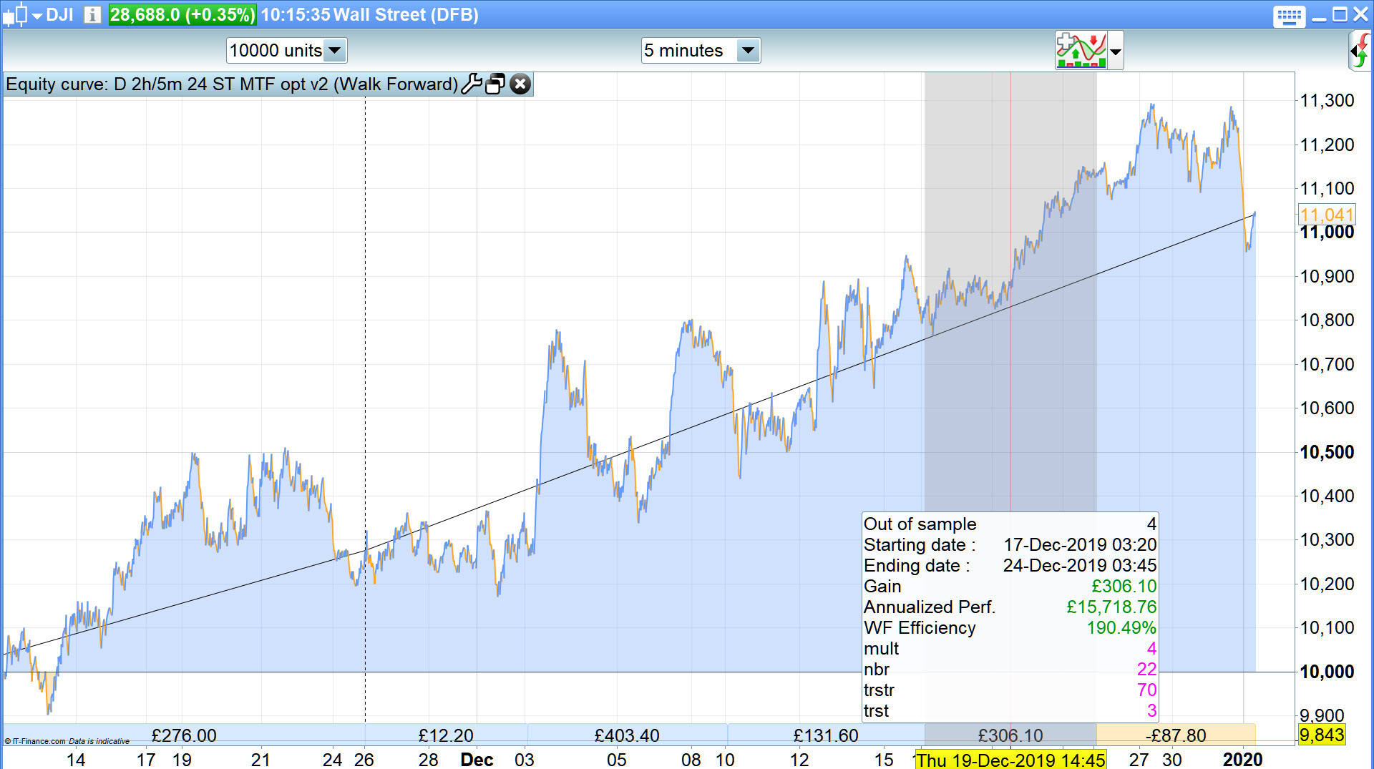This screenshot has height=769, width=1374.
Task: Click the 11,300 price axis label
Action: (x=1327, y=101)
